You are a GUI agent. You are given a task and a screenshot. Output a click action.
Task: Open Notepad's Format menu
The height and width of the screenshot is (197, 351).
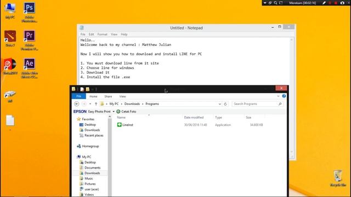tap(103, 34)
